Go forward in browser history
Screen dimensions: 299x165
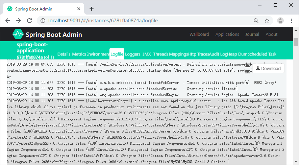pyautogui.click(x=19, y=21)
